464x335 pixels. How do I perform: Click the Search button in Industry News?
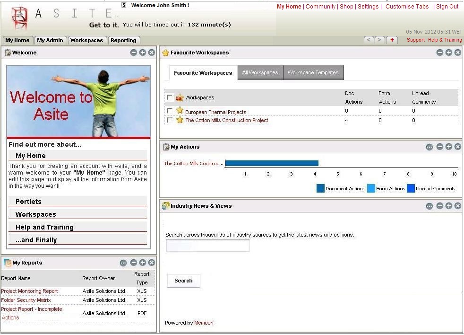point(183,281)
